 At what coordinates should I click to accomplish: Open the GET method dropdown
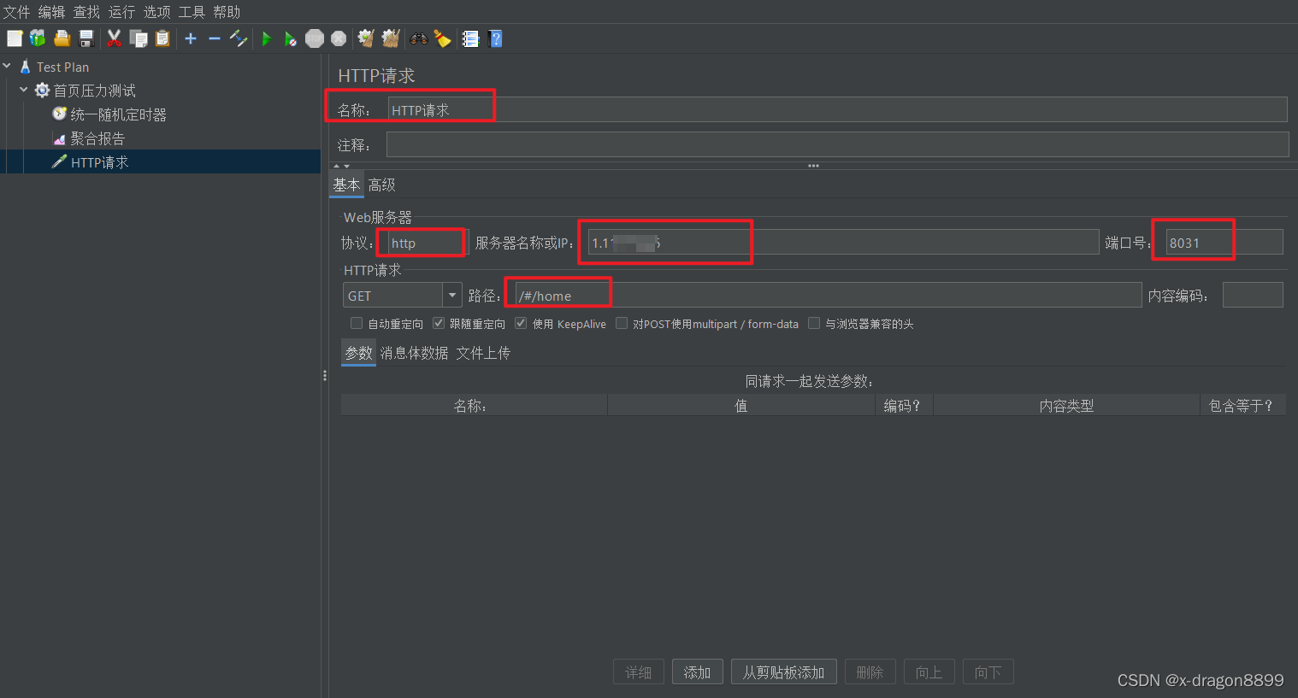452,296
